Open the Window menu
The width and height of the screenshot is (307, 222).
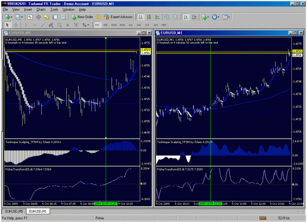tap(69, 10)
